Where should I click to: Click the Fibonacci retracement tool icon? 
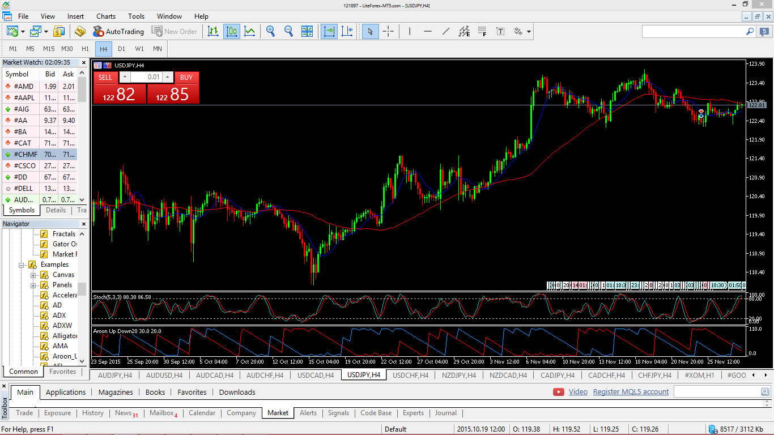coord(482,32)
